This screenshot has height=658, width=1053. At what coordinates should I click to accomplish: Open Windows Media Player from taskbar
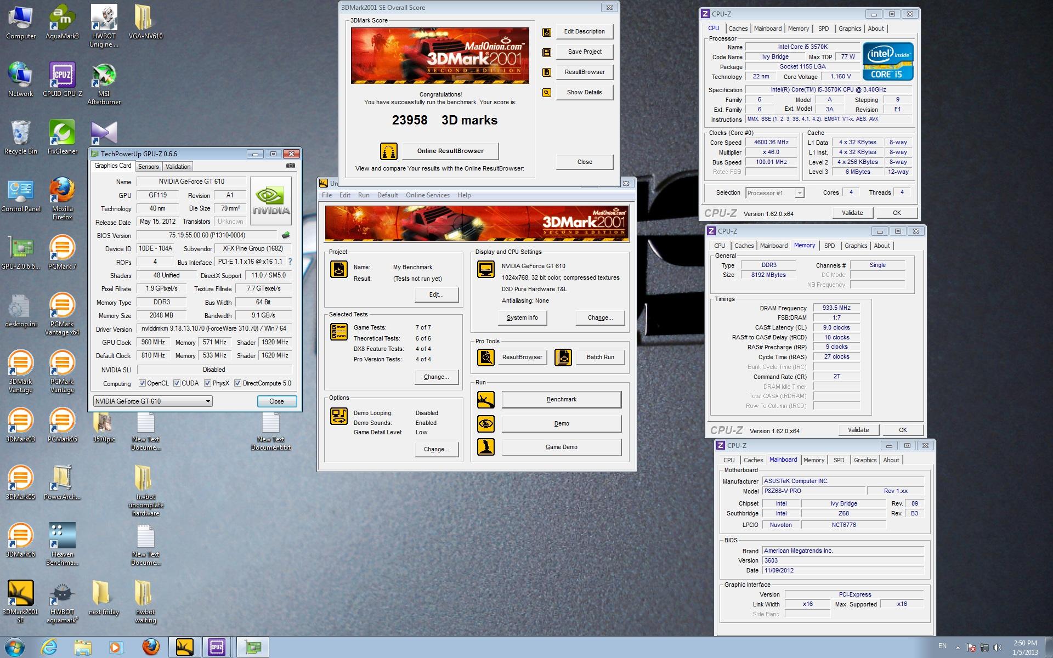(115, 647)
